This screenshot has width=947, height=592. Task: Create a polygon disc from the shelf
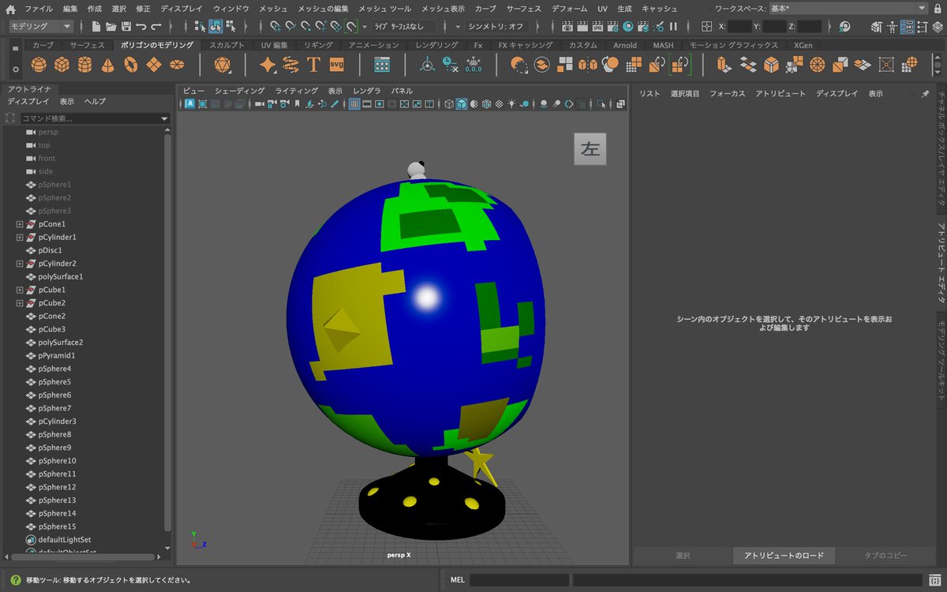[x=178, y=65]
